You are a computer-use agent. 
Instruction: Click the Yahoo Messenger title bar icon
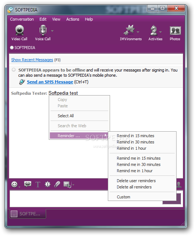click(x=11, y=10)
